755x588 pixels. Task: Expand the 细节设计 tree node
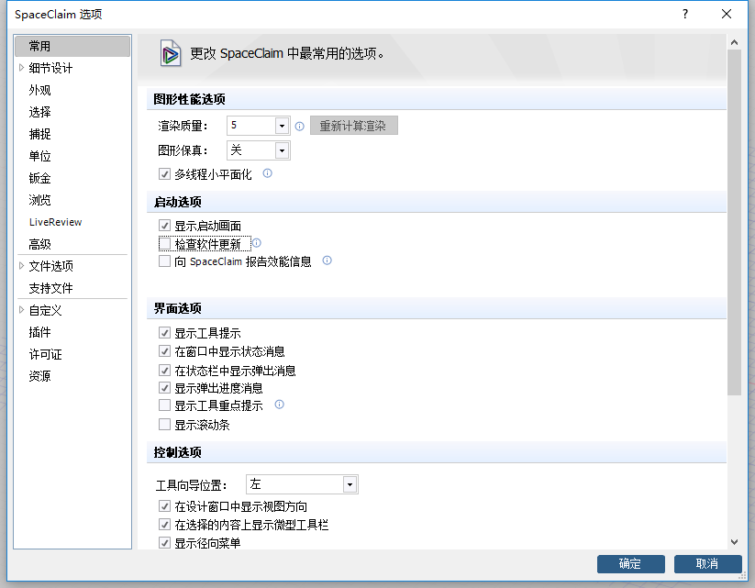pos(21,68)
